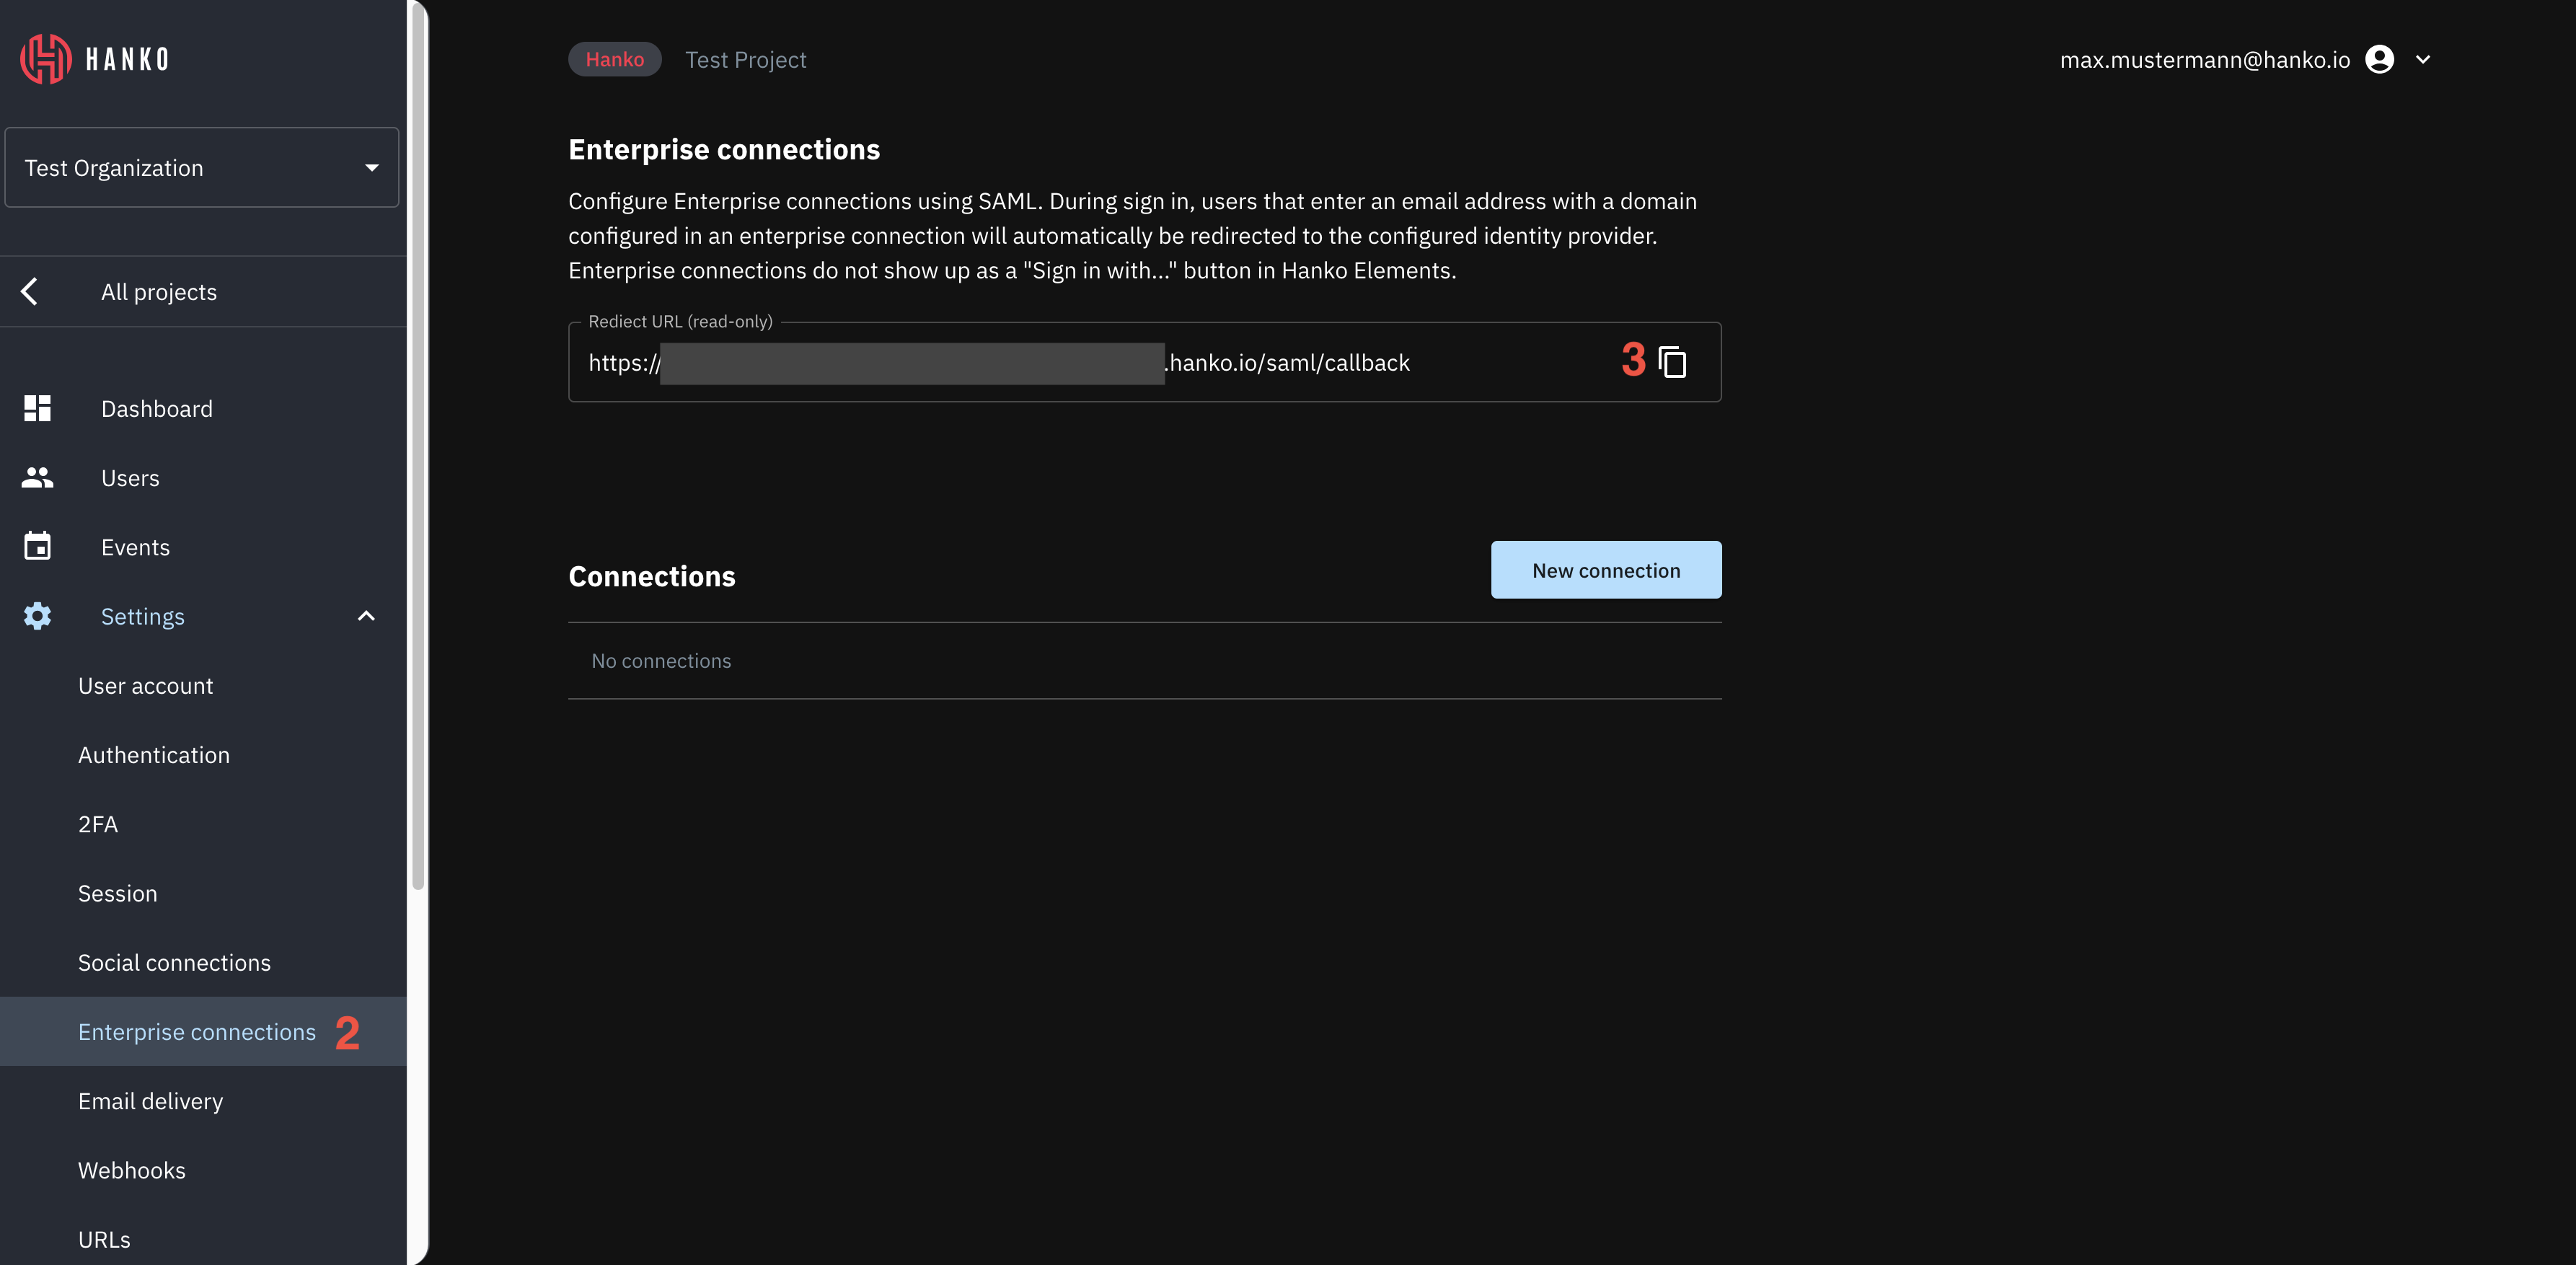Open Webhooks settings page

[132, 1170]
